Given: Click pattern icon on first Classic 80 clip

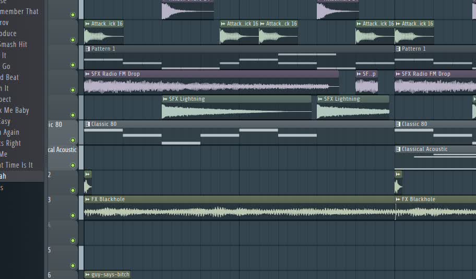Looking at the screenshot, I should 88,124.
